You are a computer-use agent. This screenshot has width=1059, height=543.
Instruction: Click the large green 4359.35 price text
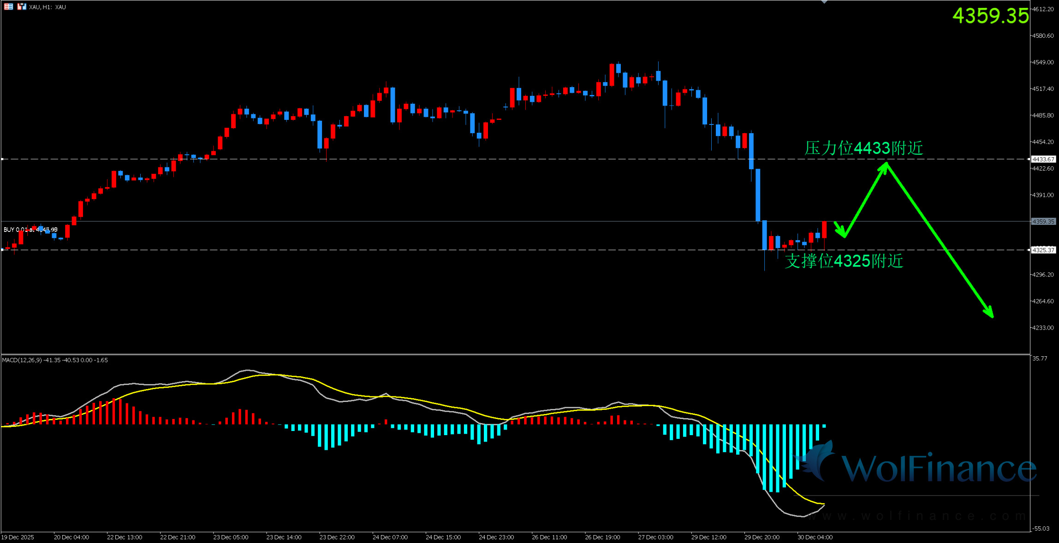pyautogui.click(x=990, y=16)
